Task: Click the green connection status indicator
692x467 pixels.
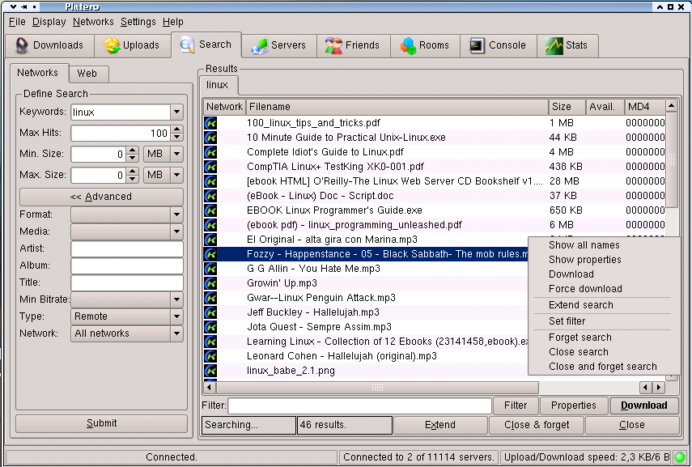Action: (x=679, y=457)
